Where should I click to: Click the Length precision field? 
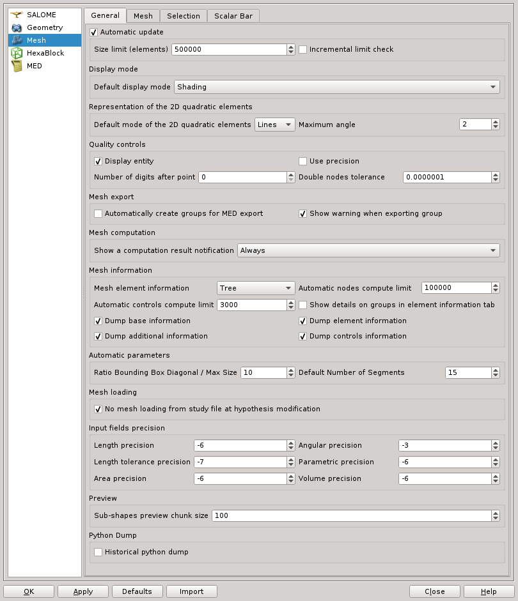(240, 445)
